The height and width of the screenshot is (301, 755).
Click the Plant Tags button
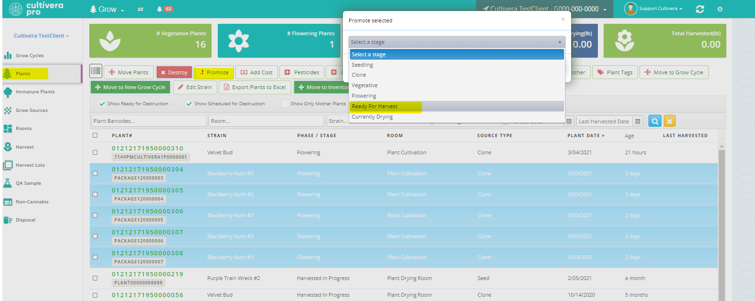coord(615,72)
